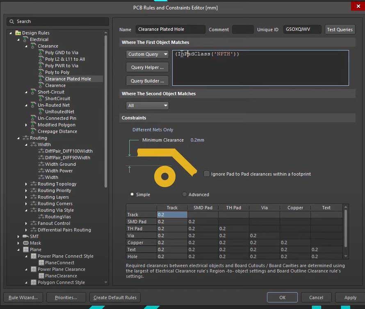Open the second object All dropdown

pyautogui.click(x=147, y=105)
